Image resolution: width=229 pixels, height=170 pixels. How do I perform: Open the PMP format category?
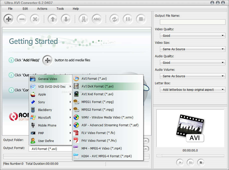click(x=51, y=133)
